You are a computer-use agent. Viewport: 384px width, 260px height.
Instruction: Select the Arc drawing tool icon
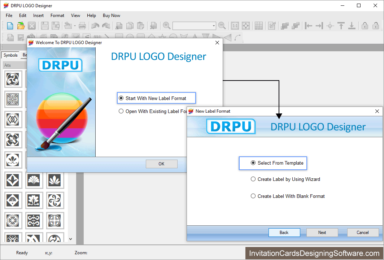pos(238,38)
